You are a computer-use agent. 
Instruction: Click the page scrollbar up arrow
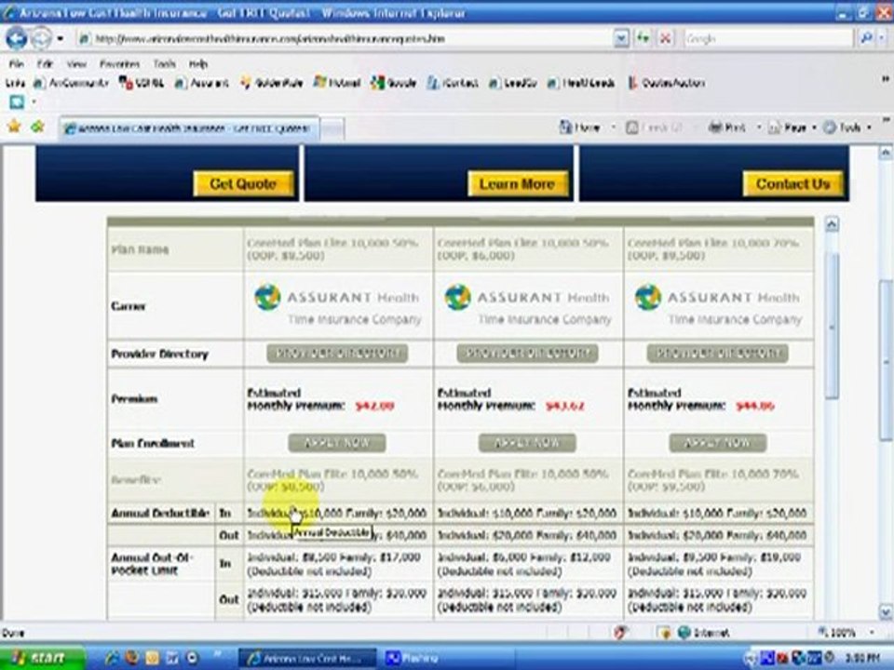pyautogui.click(x=886, y=153)
